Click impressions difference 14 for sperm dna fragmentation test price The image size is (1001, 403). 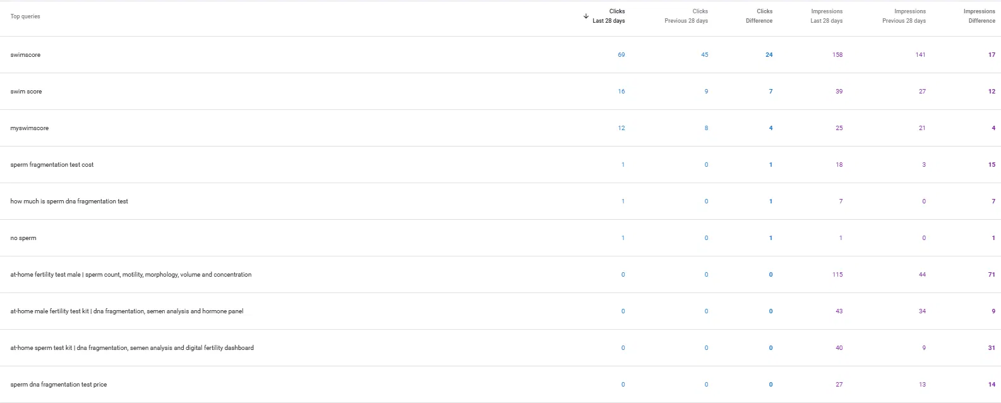tap(992, 385)
